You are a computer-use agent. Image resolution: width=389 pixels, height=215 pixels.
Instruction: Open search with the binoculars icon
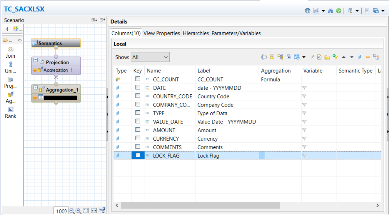click(x=331, y=11)
